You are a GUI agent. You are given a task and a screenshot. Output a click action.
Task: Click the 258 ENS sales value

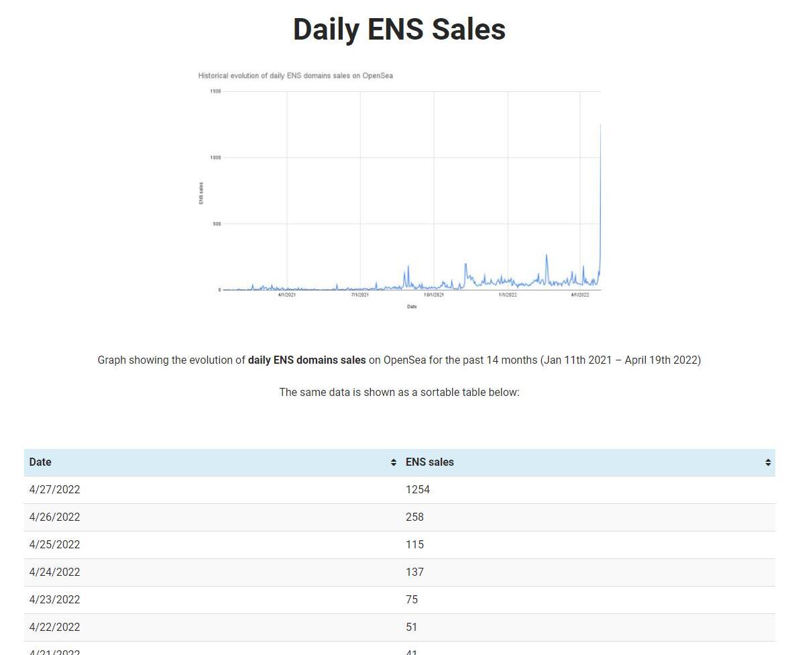click(415, 517)
